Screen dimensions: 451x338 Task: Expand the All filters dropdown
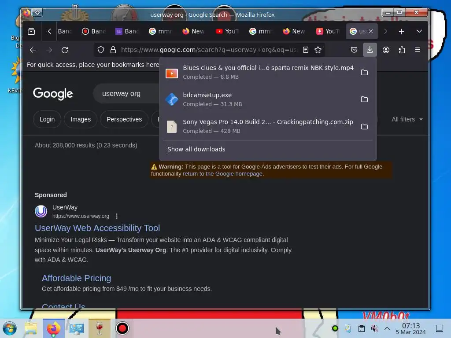coord(407,119)
